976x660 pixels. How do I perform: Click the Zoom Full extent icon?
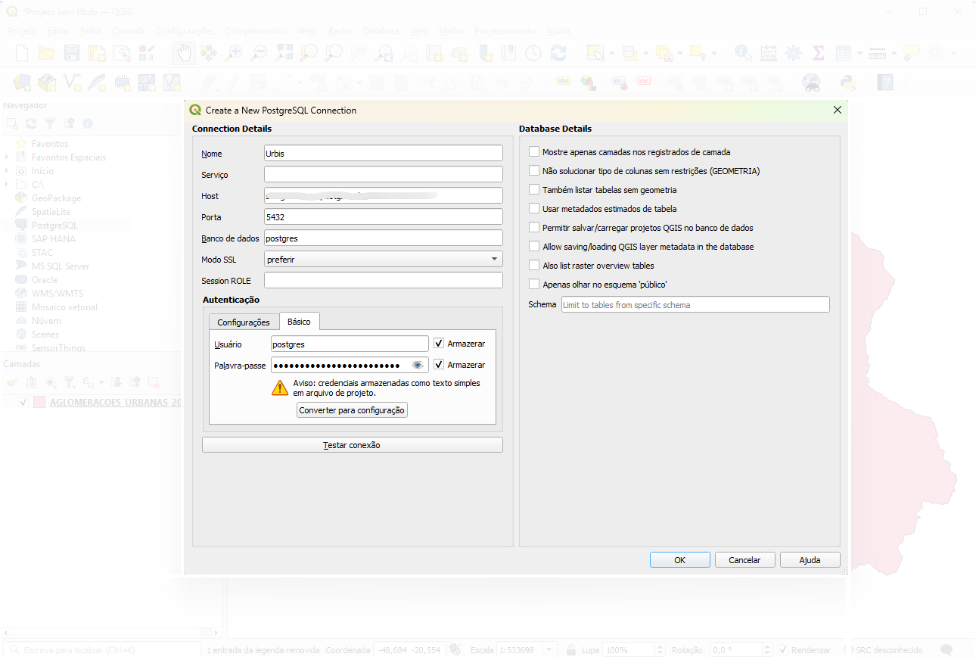pos(284,53)
